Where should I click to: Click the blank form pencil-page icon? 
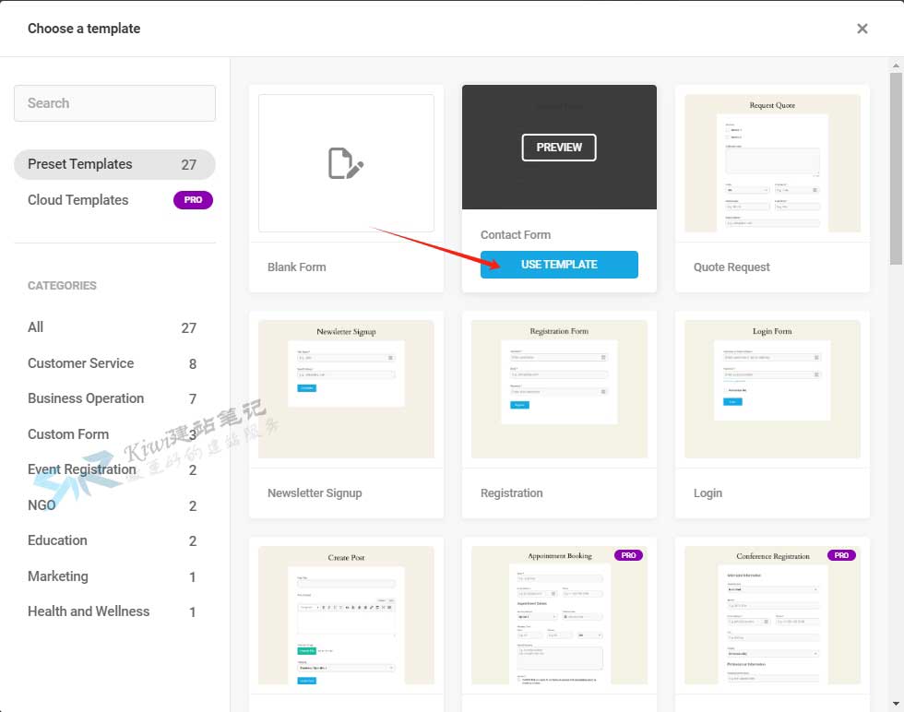coord(346,163)
